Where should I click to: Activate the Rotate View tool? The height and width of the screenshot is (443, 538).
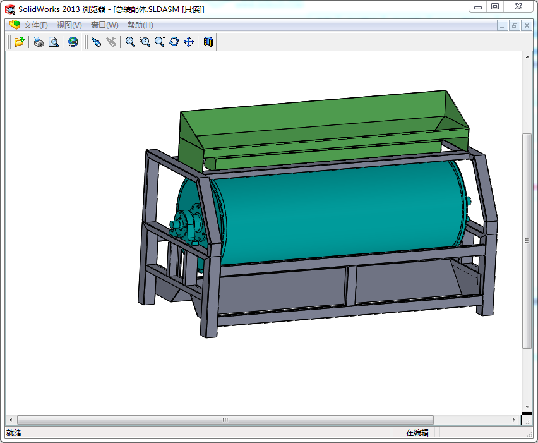[175, 41]
